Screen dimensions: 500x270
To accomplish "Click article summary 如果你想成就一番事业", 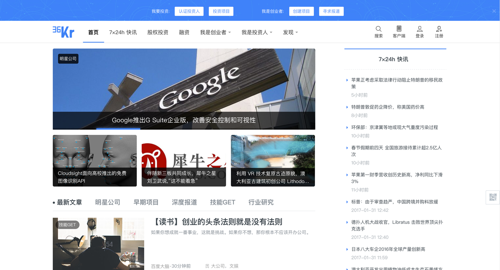I will [x=230, y=233].
